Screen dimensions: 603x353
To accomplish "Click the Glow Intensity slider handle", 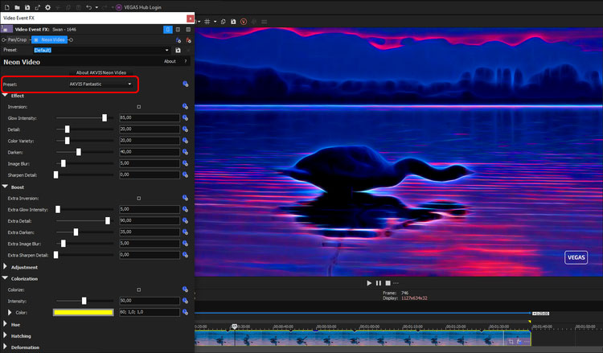I will 105,118.
